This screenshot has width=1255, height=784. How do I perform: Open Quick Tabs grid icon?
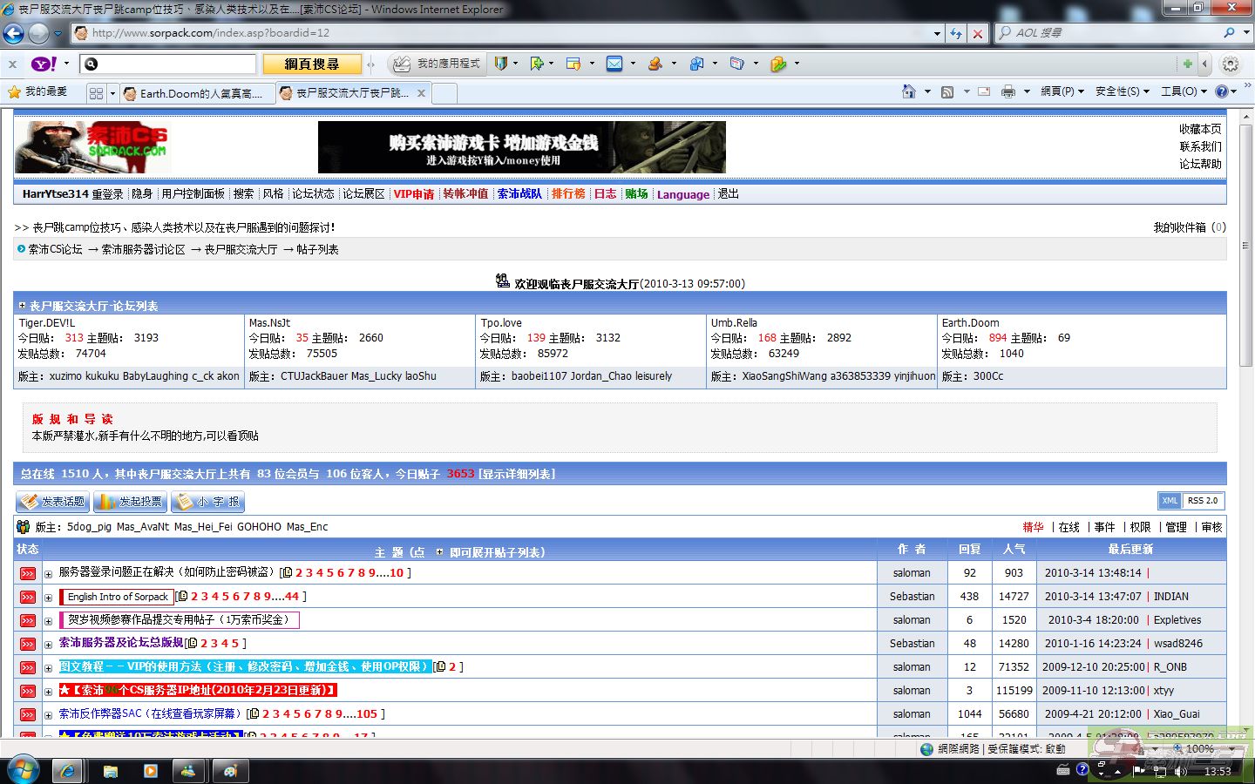97,92
